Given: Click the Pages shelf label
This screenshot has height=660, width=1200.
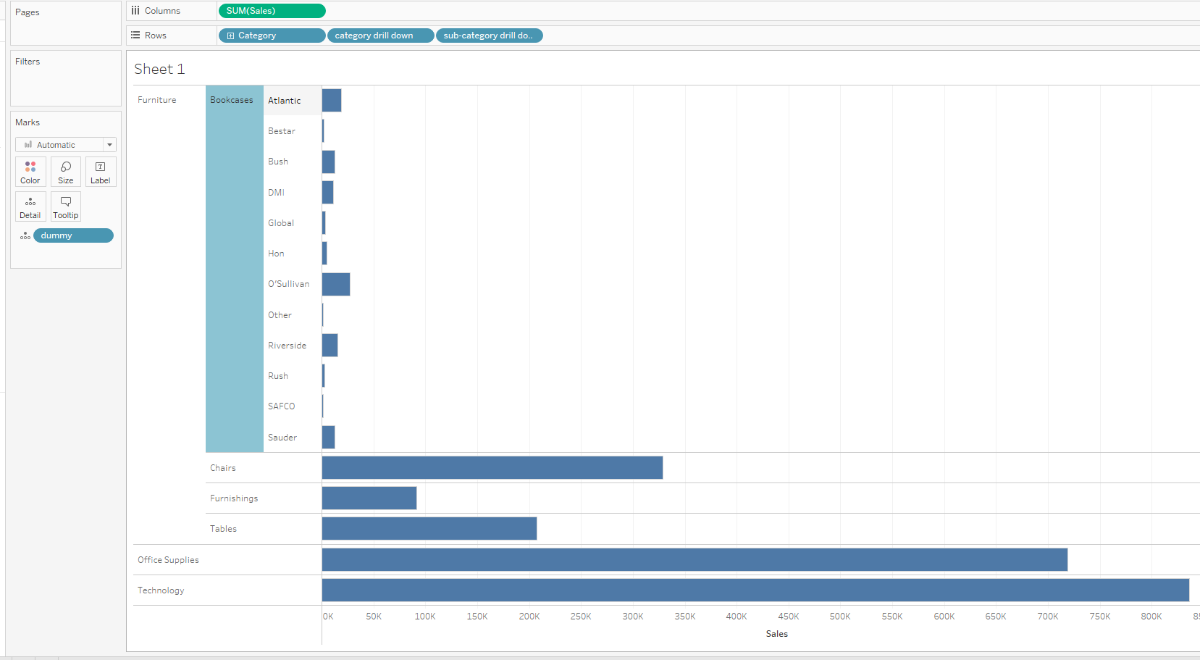Looking at the screenshot, I should click(x=28, y=12).
